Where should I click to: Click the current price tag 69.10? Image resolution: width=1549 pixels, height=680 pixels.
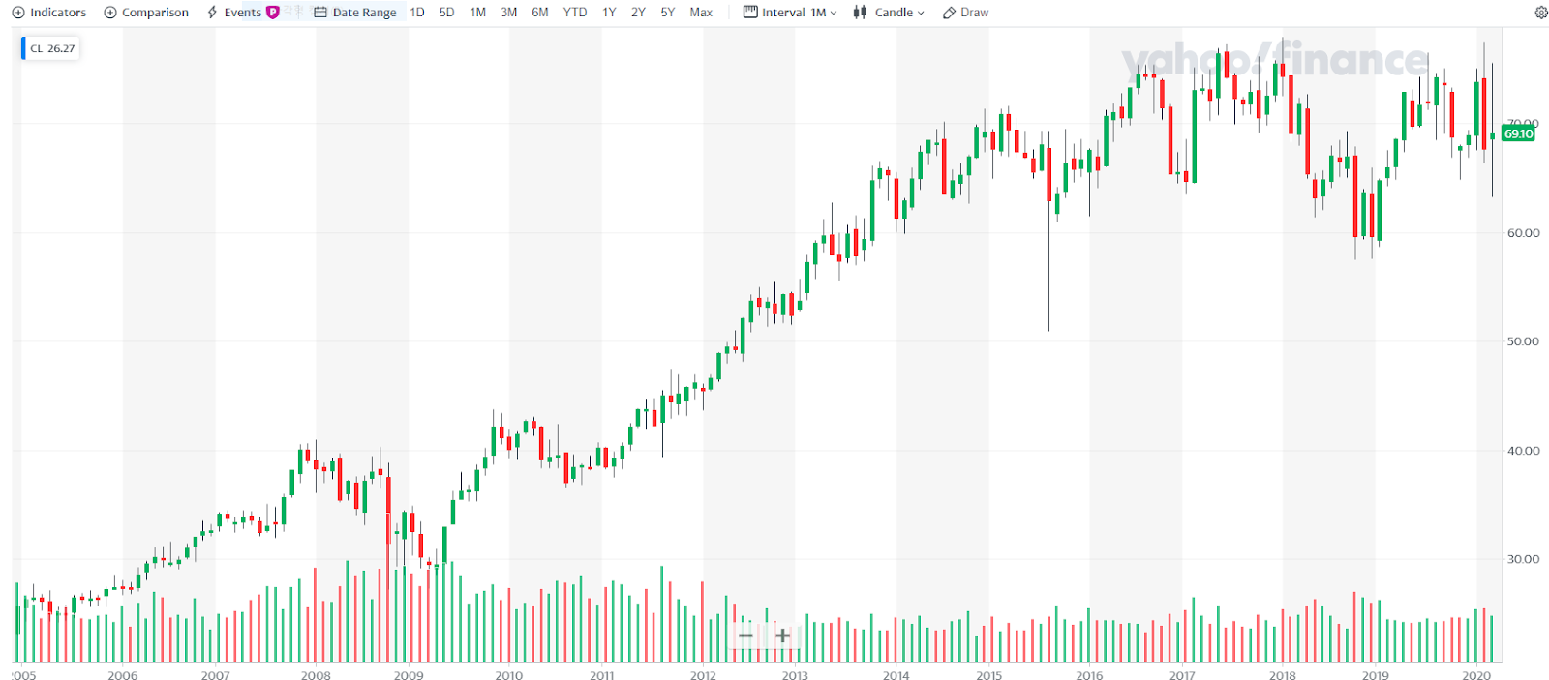coord(1518,133)
